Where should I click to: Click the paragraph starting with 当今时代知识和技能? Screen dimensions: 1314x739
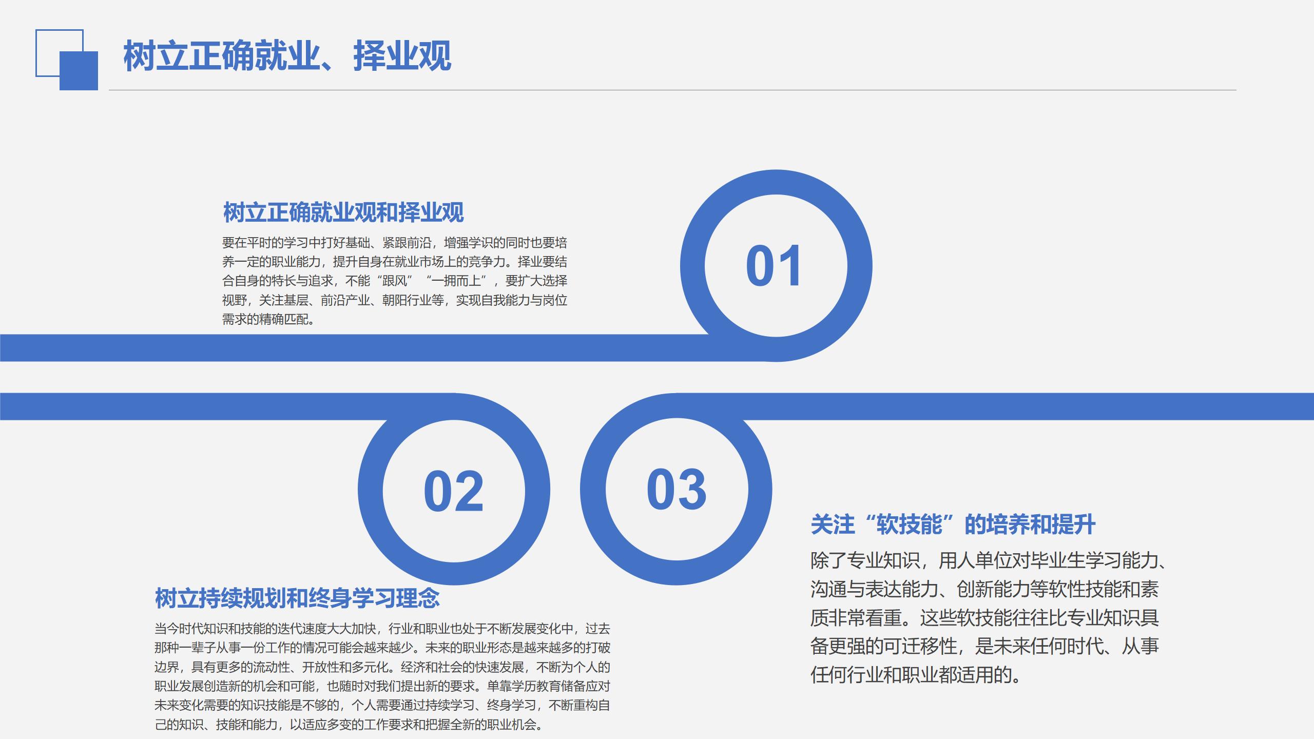point(382,676)
